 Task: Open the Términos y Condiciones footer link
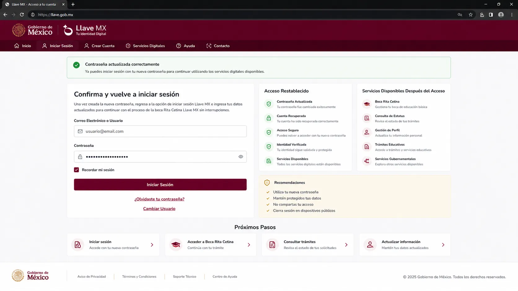(139, 276)
